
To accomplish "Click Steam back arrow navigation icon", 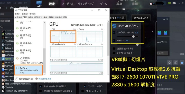I will point(1,8).
